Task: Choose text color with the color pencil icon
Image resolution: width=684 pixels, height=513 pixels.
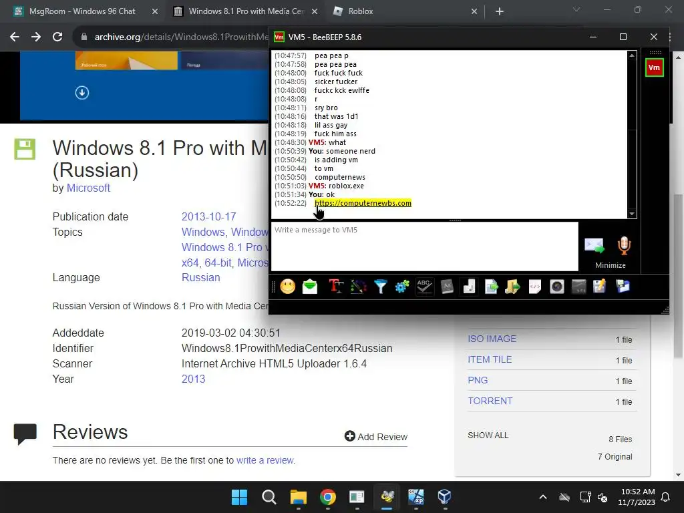Action: point(358,287)
